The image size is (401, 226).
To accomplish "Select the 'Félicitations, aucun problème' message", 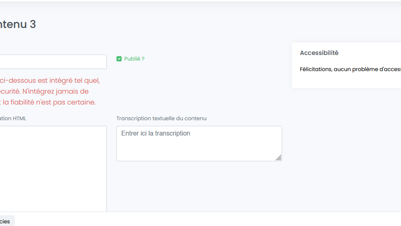I will click(x=350, y=69).
